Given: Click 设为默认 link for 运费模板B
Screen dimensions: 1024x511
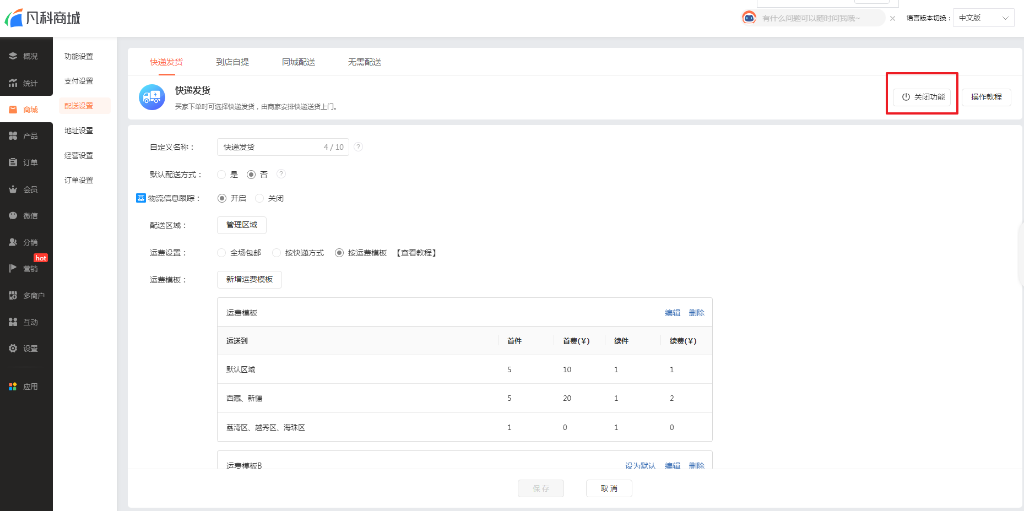Looking at the screenshot, I should point(641,465).
